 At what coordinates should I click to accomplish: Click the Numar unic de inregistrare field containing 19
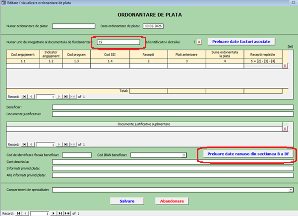(x=119, y=42)
